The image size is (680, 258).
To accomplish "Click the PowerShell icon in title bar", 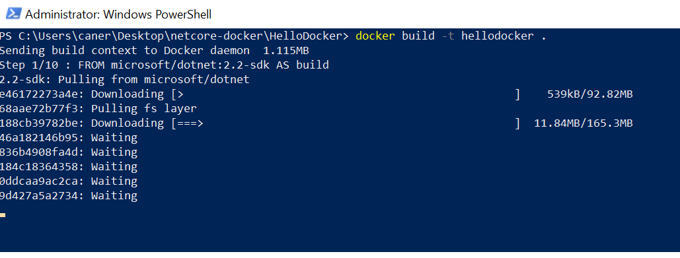I will [13, 14].
